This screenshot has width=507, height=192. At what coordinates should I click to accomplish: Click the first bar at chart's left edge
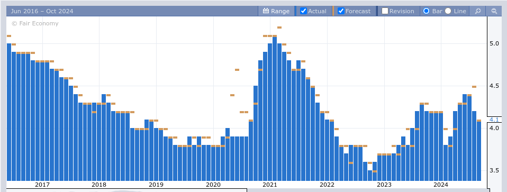click(x=9, y=112)
